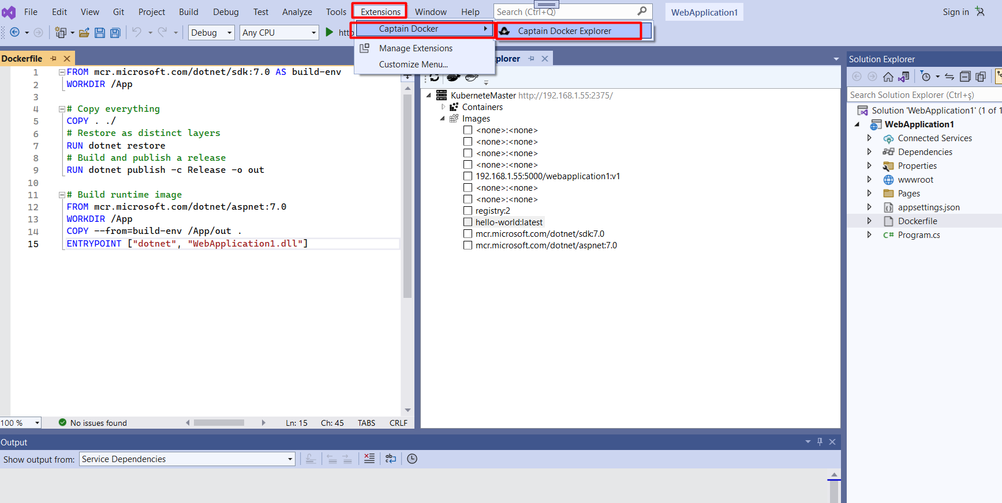Clear all text in Output window

point(369,459)
